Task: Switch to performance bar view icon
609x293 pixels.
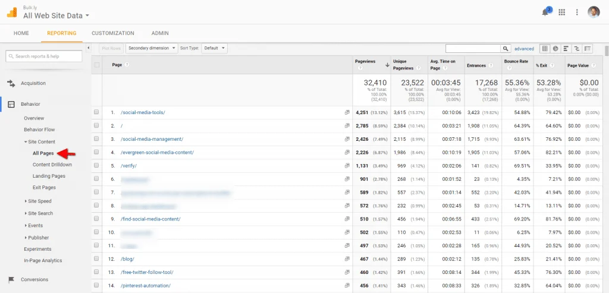Action: pos(566,48)
